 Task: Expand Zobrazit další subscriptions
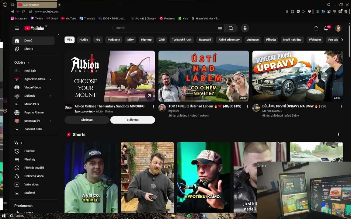(33, 129)
